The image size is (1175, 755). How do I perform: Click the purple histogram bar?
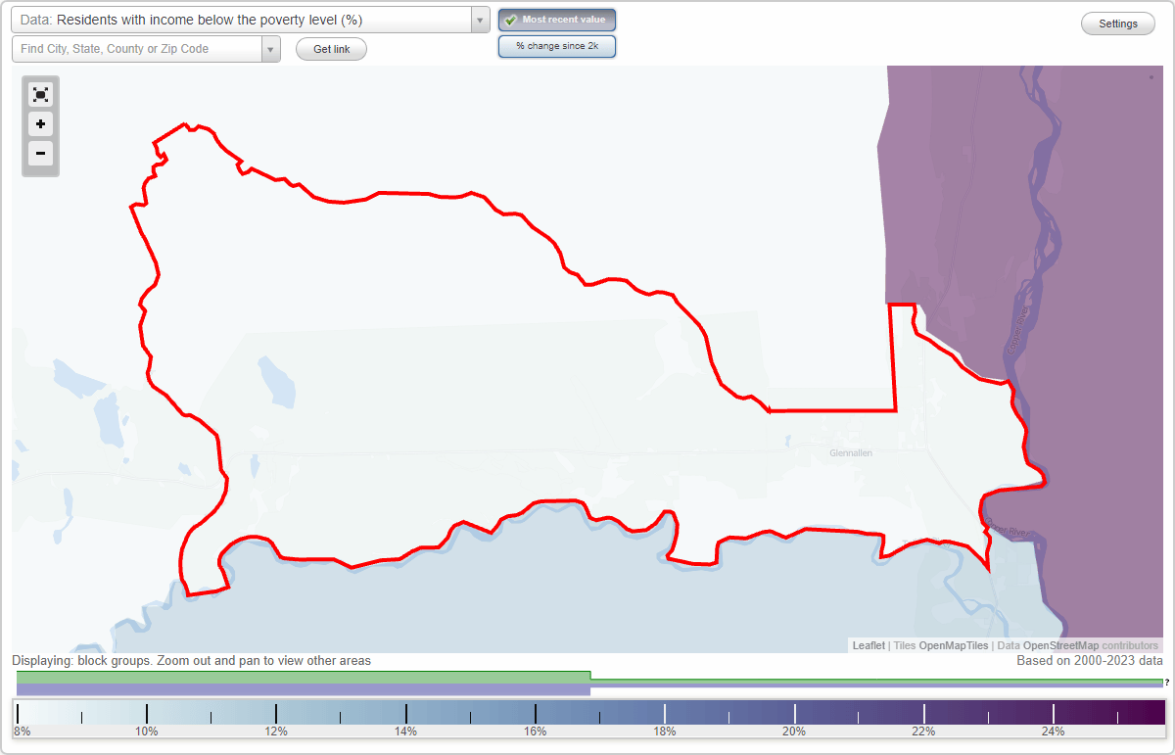[x=304, y=689]
